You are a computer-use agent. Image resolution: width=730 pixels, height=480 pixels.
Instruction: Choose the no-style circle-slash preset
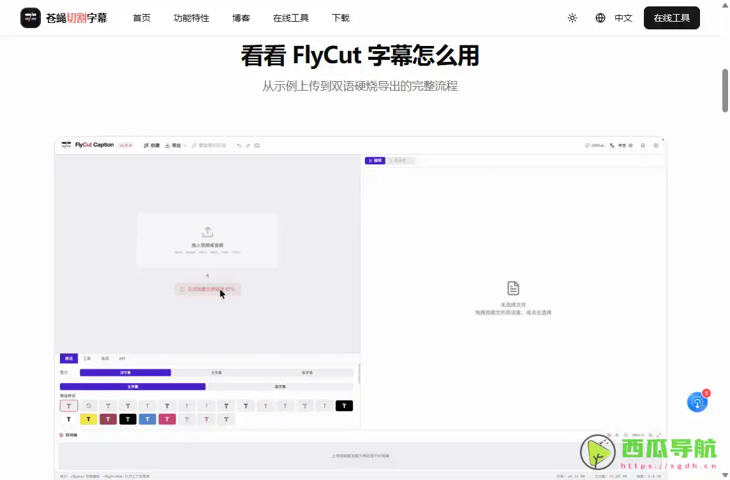pyautogui.click(x=89, y=406)
